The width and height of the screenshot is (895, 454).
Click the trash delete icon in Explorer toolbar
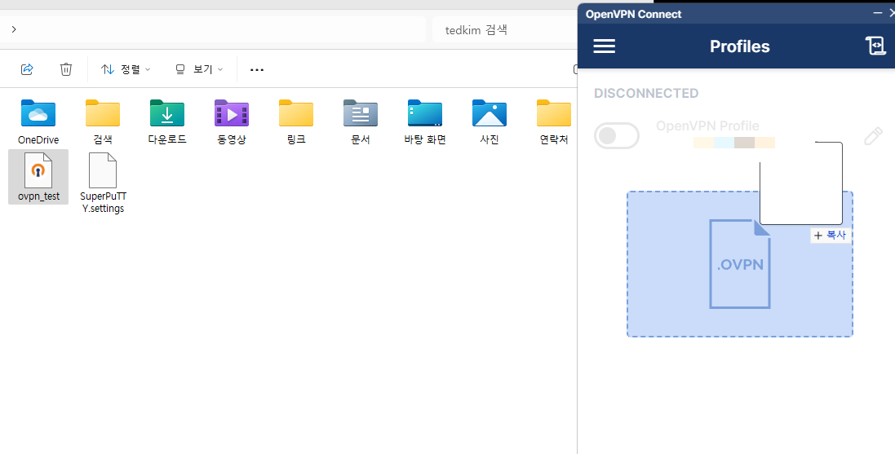[x=66, y=69]
